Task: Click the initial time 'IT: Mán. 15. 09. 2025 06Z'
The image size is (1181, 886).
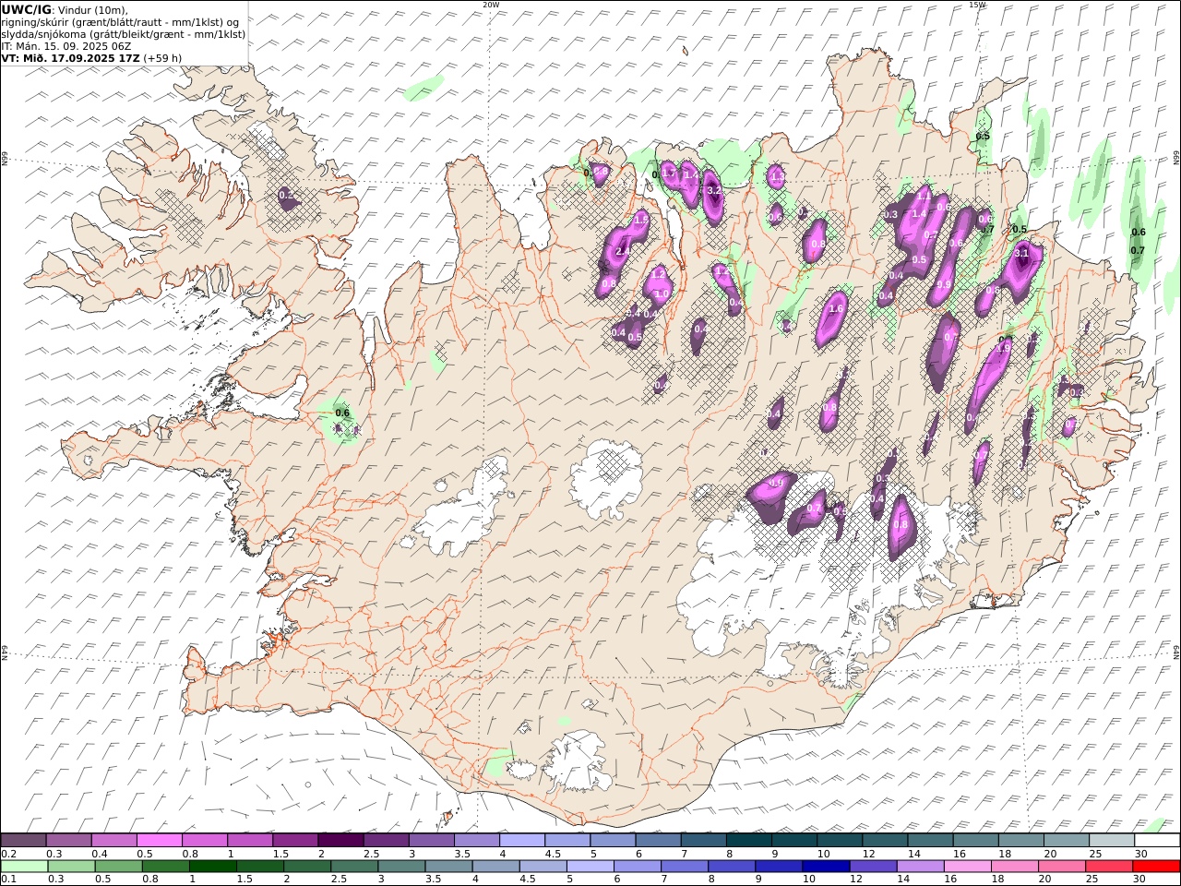Action: [x=66, y=46]
